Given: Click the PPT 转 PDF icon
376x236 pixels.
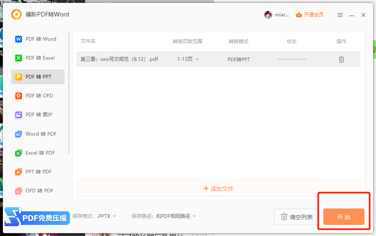Looking at the screenshot, I should pyautogui.click(x=19, y=172).
